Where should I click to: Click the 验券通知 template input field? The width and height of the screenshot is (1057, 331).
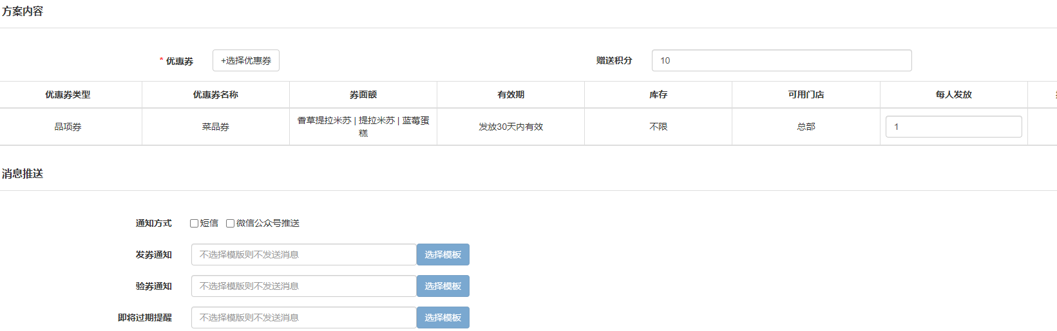(303, 286)
